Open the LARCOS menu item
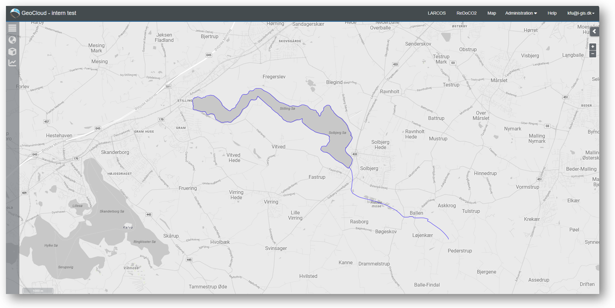Image resolution: width=615 pixels, height=308 pixels. coord(437,13)
